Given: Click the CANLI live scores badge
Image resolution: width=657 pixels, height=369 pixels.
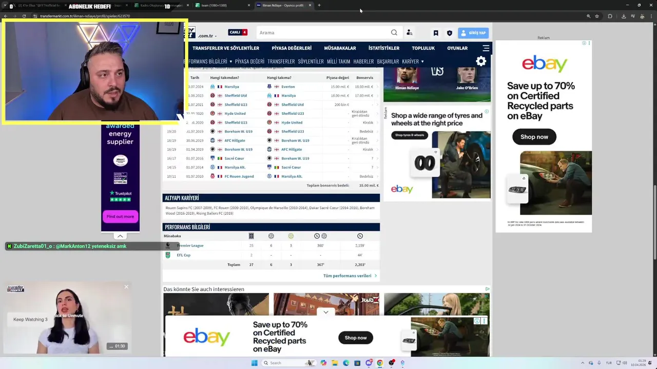Looking at the screenshot, I should [238, 32].
